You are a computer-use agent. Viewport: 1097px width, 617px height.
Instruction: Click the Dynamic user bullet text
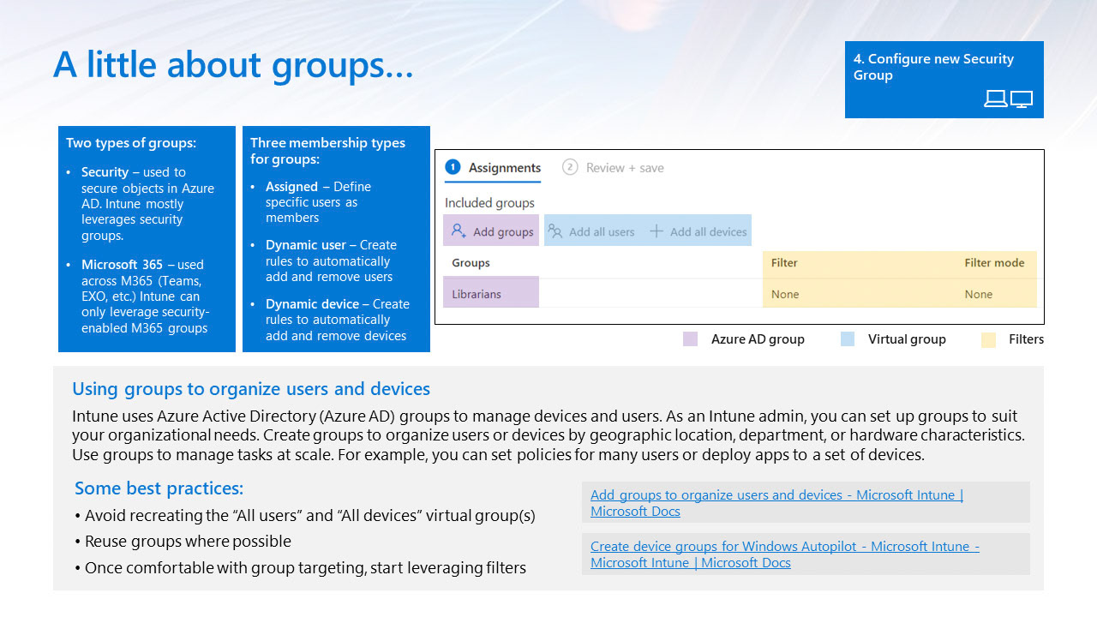330,261
